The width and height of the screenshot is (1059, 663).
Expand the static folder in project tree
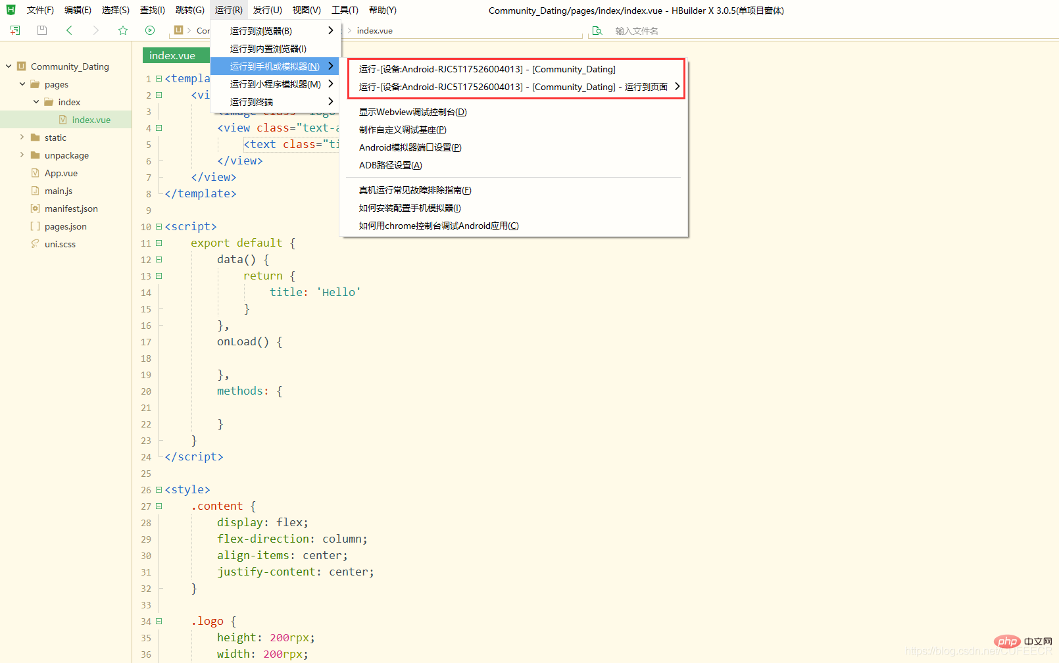click(x=22, y=137)
